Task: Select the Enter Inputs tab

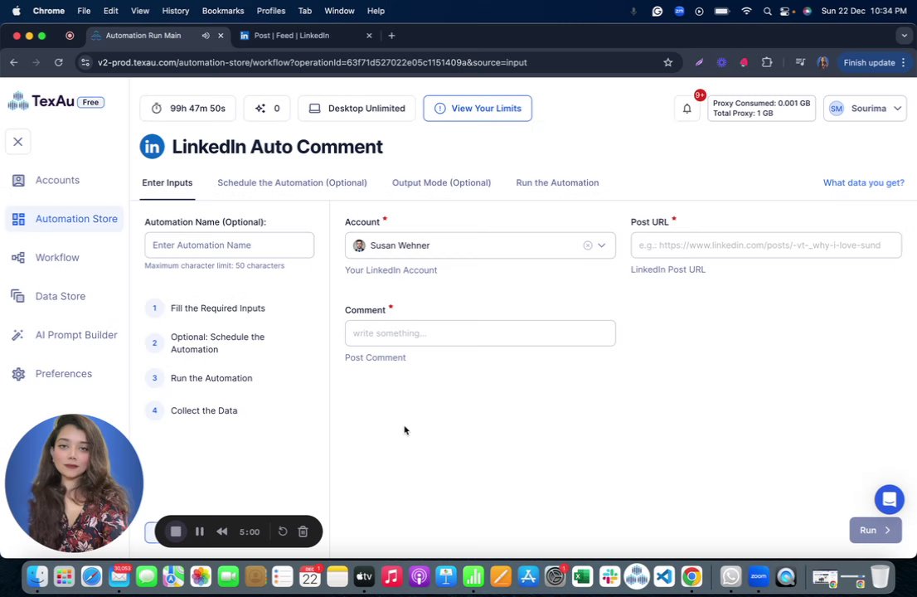Action: click(167, 183)
